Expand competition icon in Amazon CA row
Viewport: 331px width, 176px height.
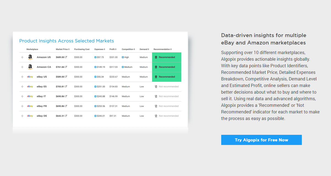click(123, 67)
